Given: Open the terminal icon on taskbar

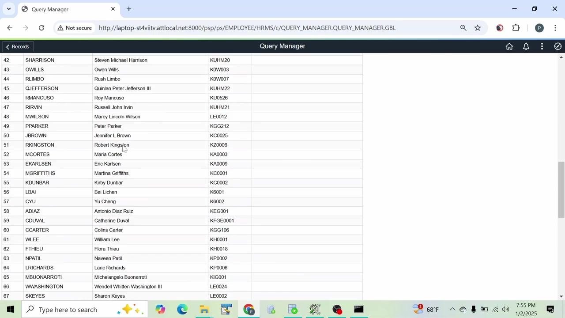Looking at the screenshot, I should tap(359, 310).
